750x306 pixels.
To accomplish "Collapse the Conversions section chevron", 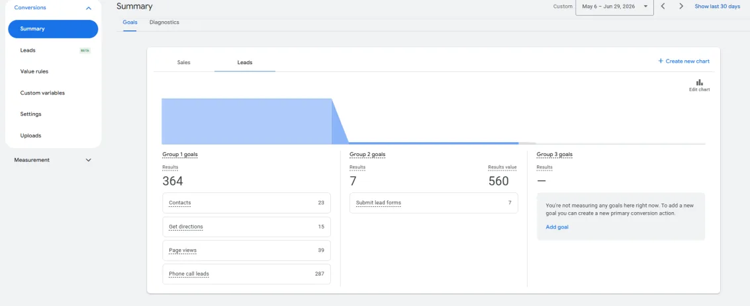I will coord(89,8).
